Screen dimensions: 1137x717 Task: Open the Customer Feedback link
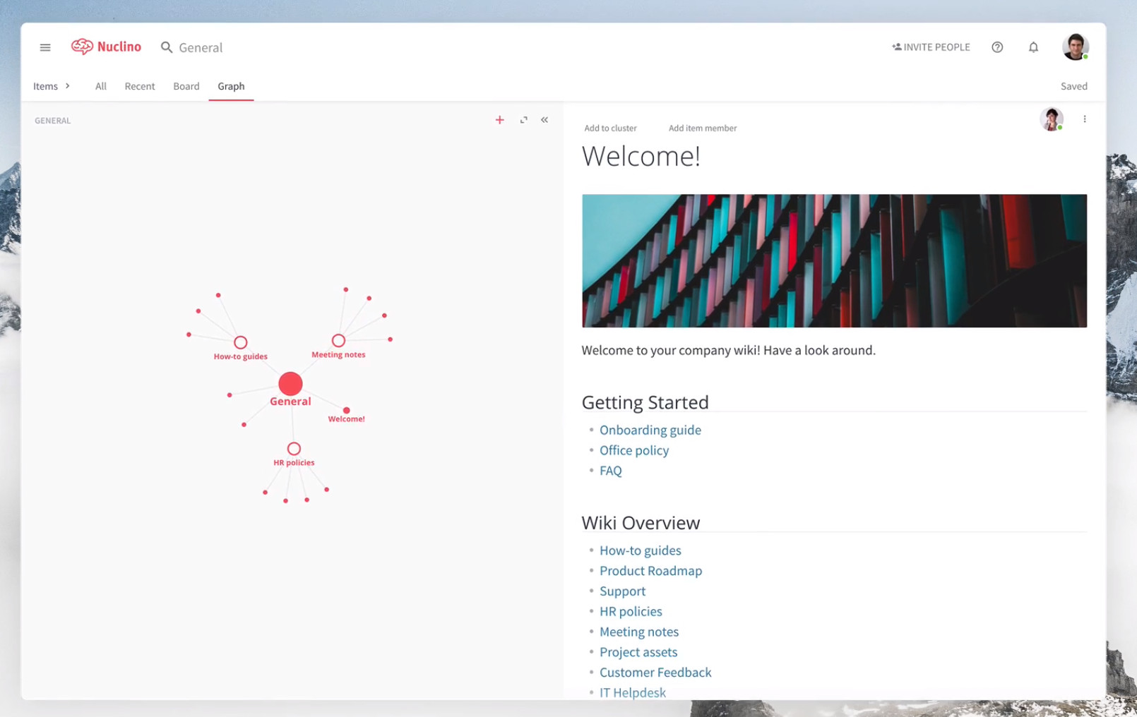pos(655,673)
